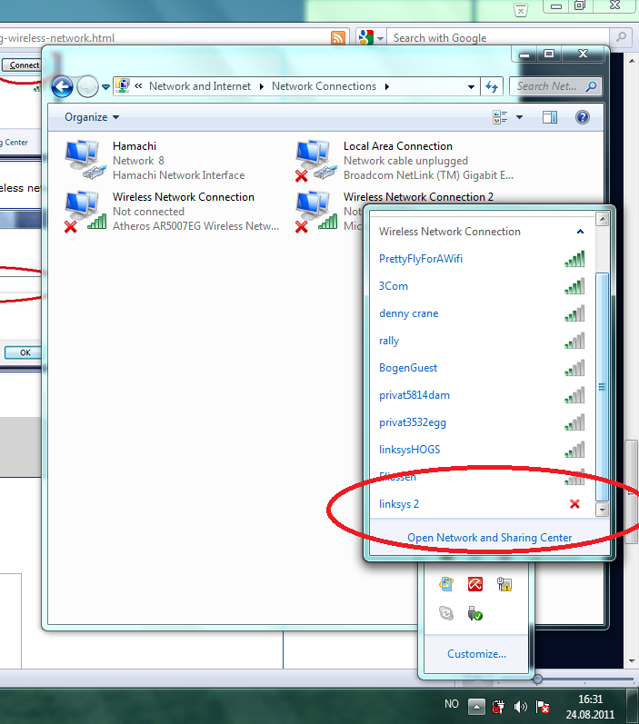Viewport: 639px width, 724px height.
Task: Click PrettyFlyForAWifi signal strength bars
Action: tap(574, 259)
